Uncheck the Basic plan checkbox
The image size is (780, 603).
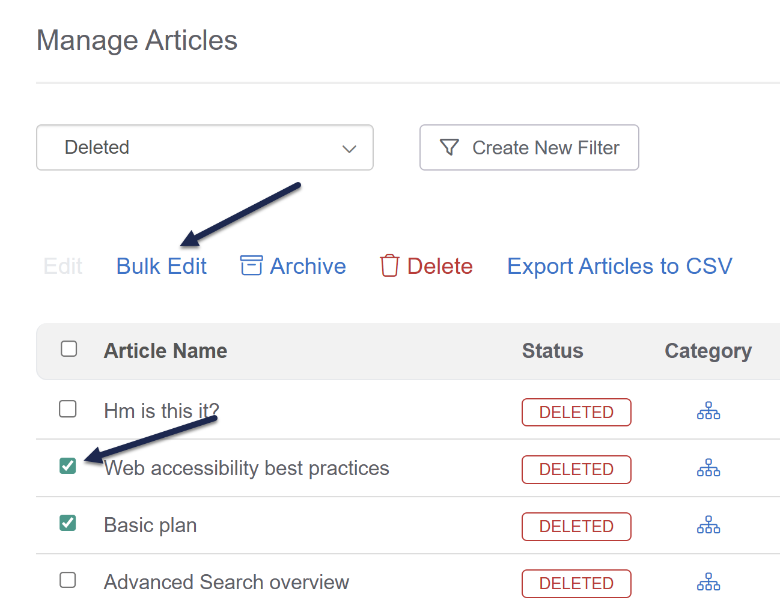(x=68, y=523)
